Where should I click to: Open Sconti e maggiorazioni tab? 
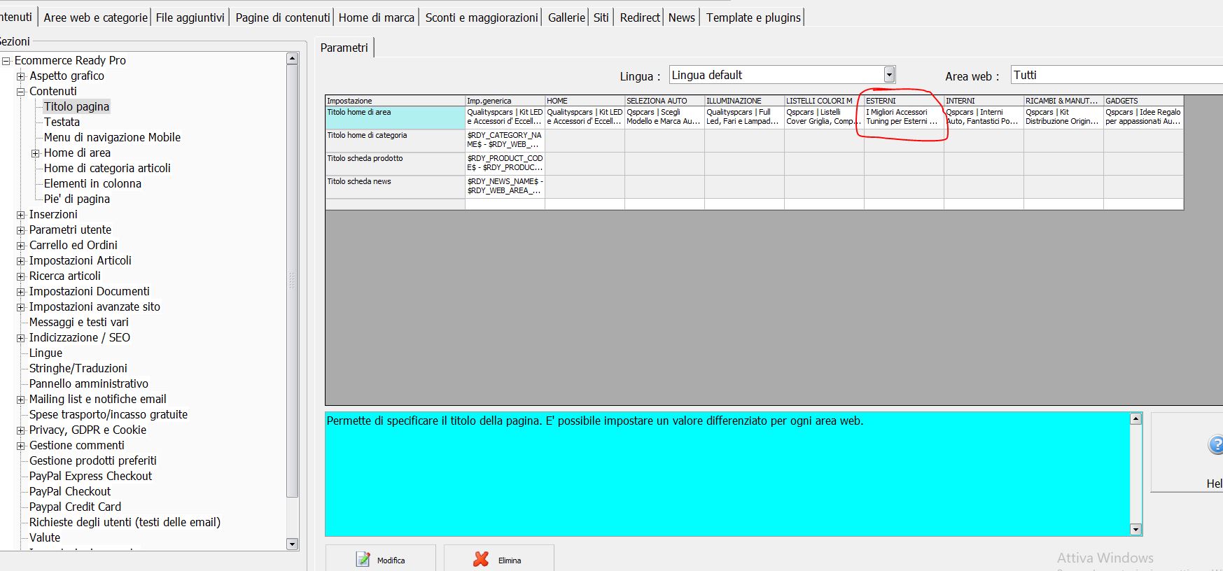tap(482, 17)
